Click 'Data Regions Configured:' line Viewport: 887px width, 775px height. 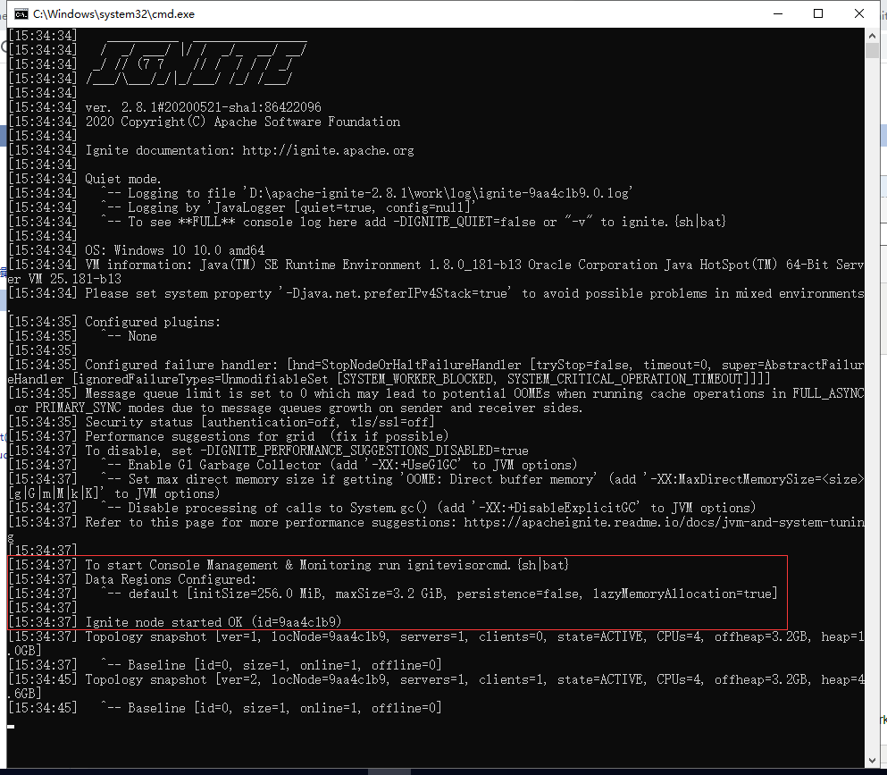[x=171, y=579]
